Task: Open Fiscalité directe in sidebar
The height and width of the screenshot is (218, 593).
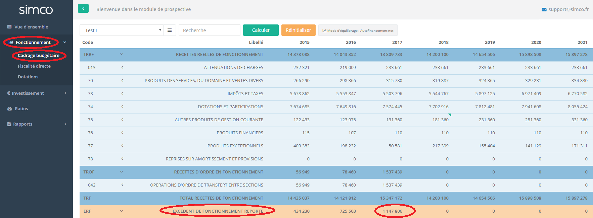Action: click(x=34, y=66)
